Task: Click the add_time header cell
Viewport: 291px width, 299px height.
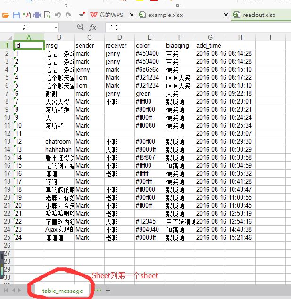Action: (210, 45)
